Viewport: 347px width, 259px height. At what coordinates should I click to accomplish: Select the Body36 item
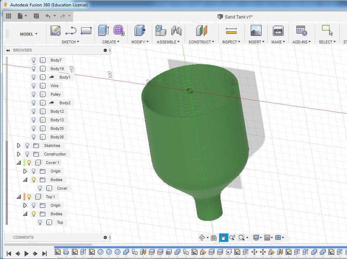pos(57,137)
